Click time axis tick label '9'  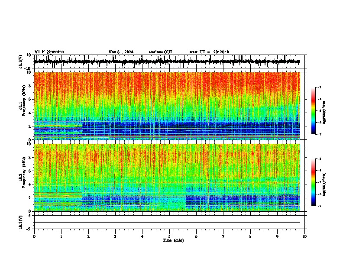click(x=277, y=236)
